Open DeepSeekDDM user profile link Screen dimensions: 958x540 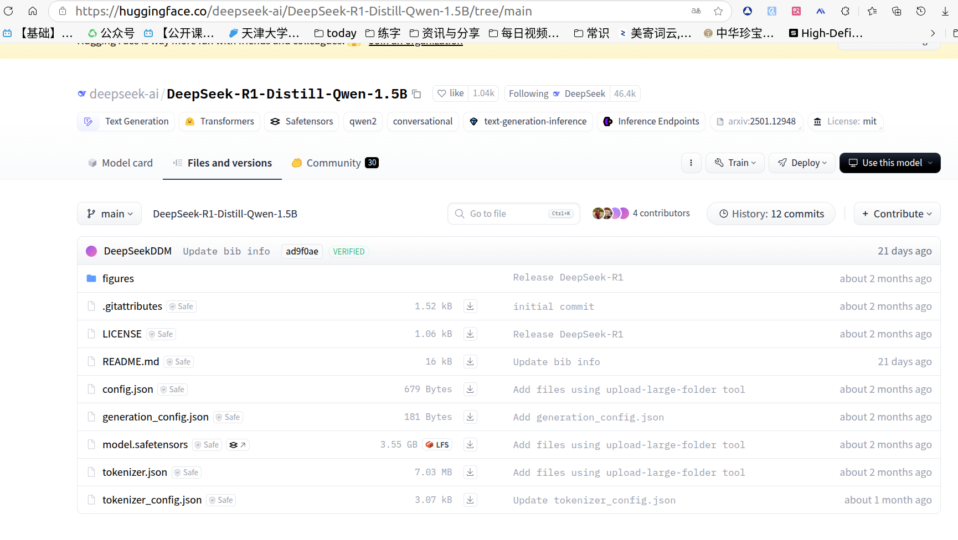tap(138, 251)
